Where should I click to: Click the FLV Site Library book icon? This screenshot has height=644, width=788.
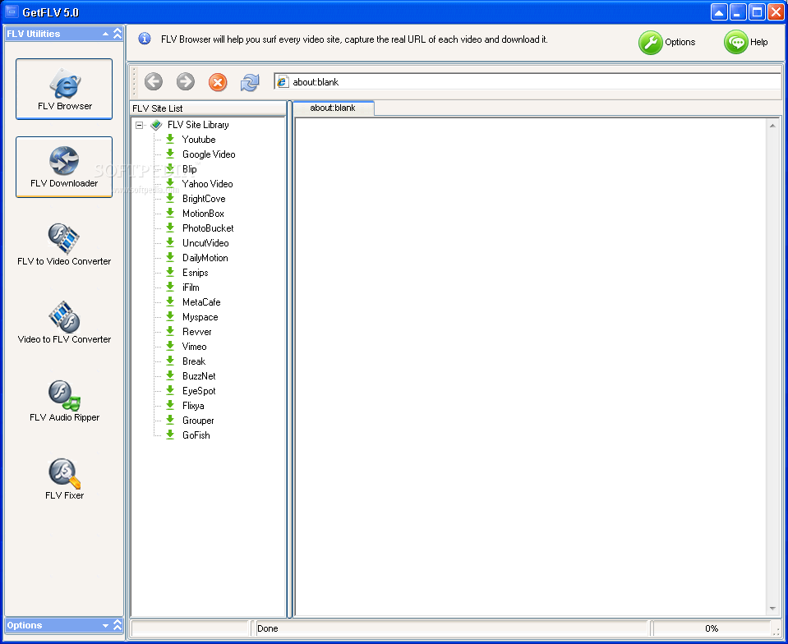[156, 125]
